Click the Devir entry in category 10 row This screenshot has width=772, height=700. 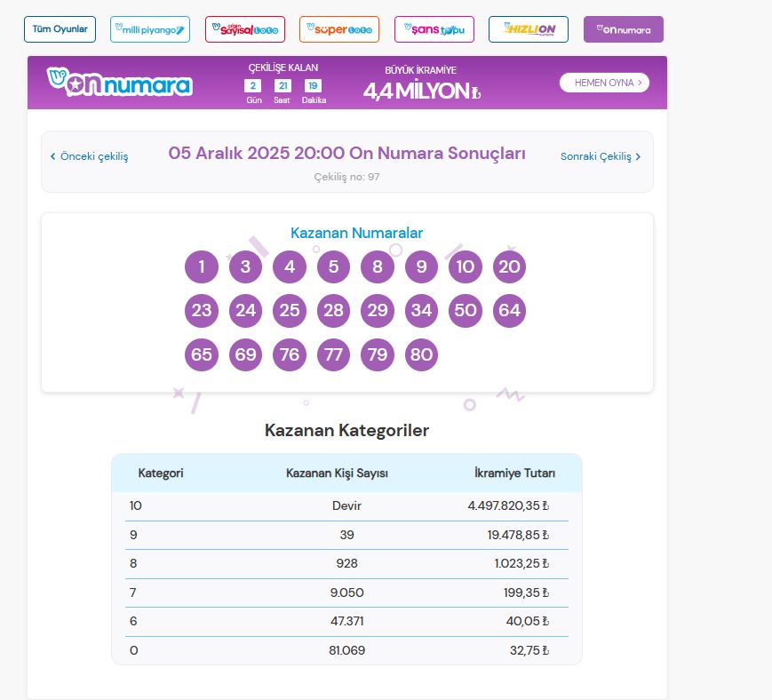click(346, 505)
